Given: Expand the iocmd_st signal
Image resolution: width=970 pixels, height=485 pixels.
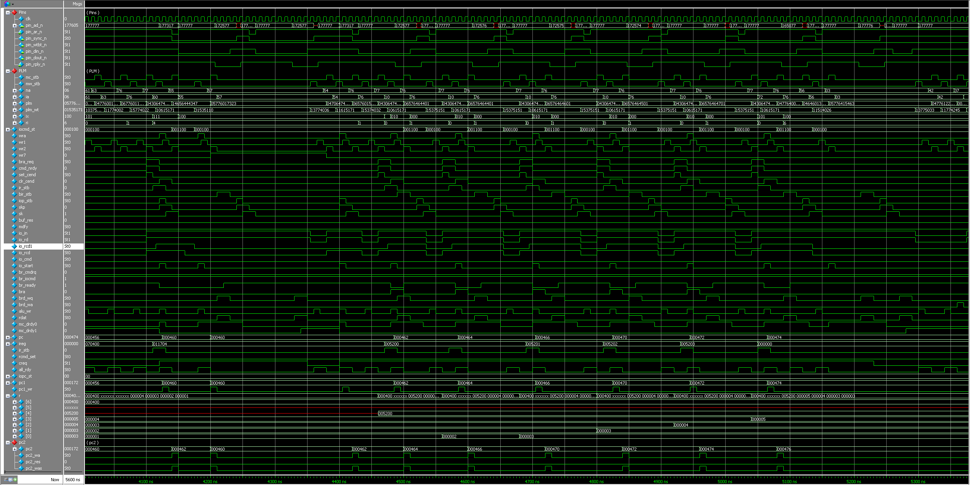Looking at the screenshot, I should click(x=8, y=130).
